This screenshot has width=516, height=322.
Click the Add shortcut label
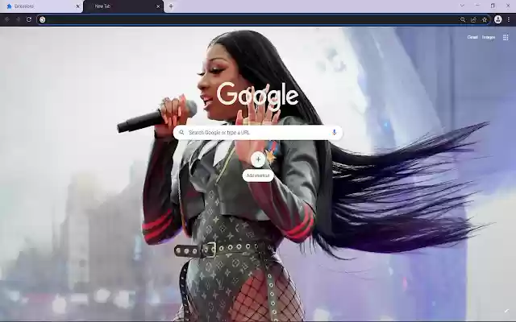coord(258,175)
